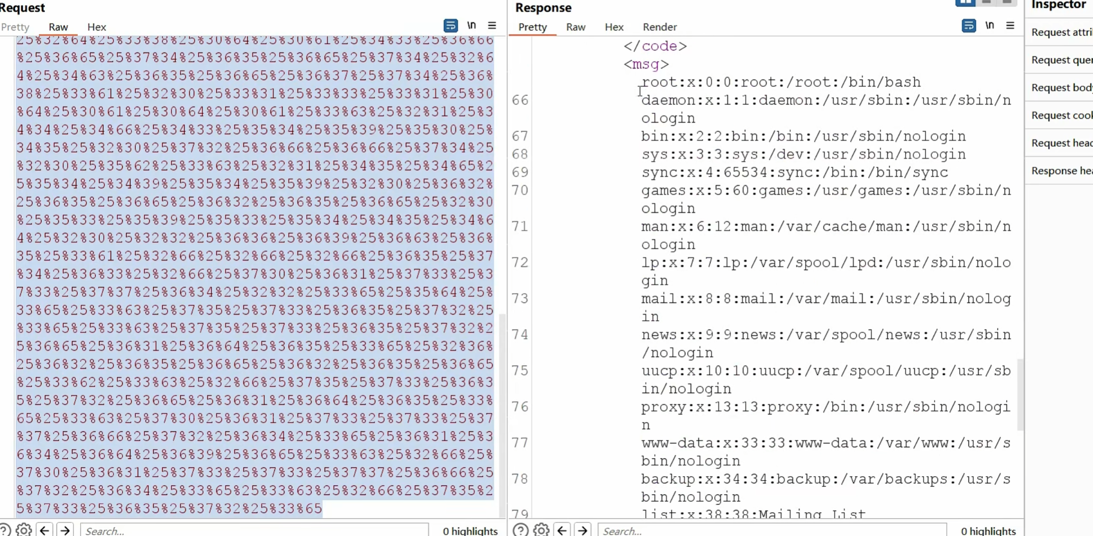
Task: Click the Response search settings gear
Action: pyautogui.click(x=541, y=530)
